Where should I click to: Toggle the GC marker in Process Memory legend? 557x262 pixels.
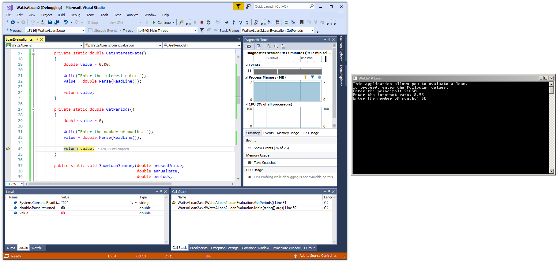305,77
